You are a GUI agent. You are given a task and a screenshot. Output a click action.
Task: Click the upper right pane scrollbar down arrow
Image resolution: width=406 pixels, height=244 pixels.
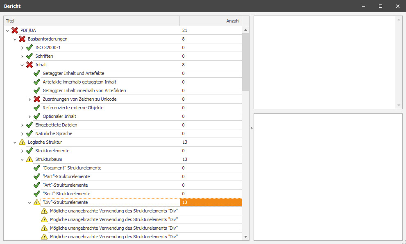[399, 106]
